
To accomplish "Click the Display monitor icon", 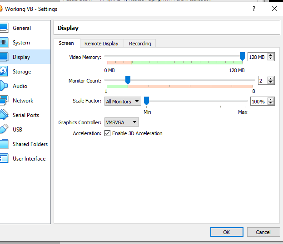I will (4, 57).
